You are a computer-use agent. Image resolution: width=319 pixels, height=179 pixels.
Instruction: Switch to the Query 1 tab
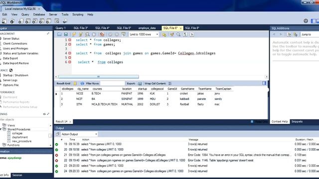click(61, 28)
